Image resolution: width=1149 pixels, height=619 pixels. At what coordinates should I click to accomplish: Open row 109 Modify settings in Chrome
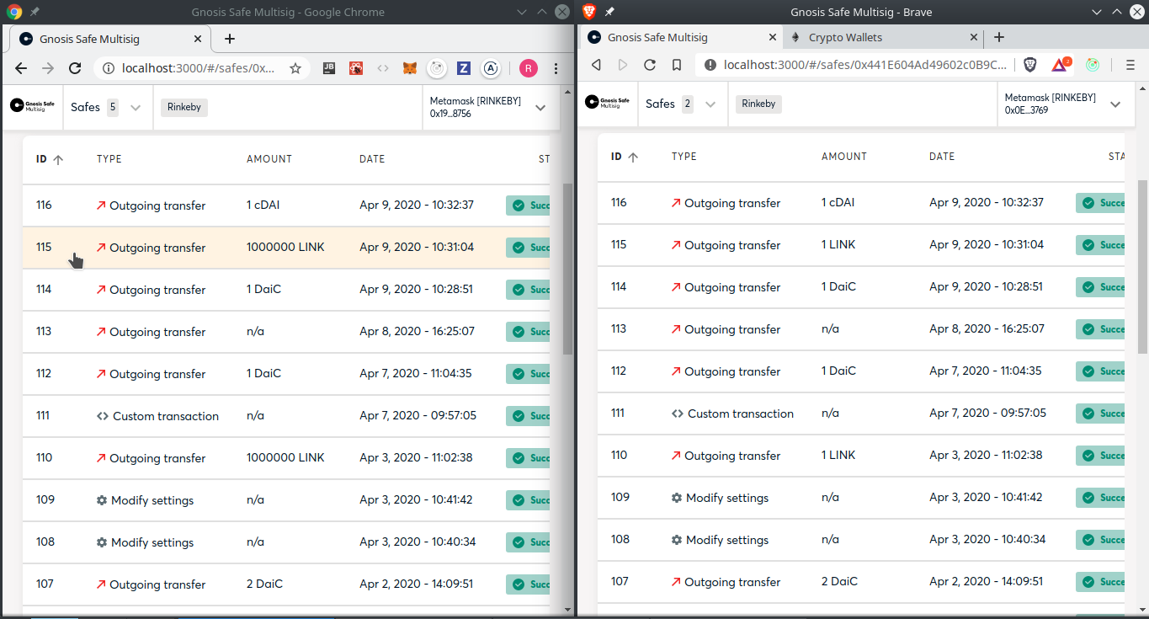click(286, 500)
